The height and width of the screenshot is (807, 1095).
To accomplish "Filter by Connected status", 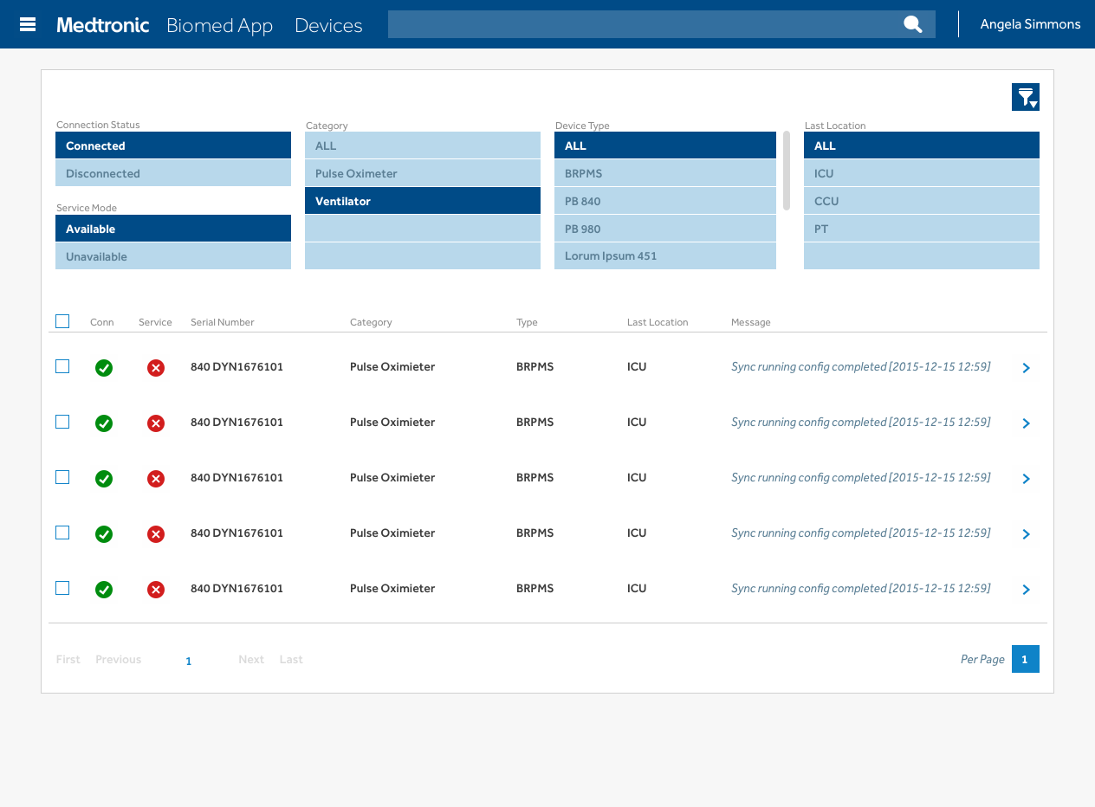I will click(173, 145).
